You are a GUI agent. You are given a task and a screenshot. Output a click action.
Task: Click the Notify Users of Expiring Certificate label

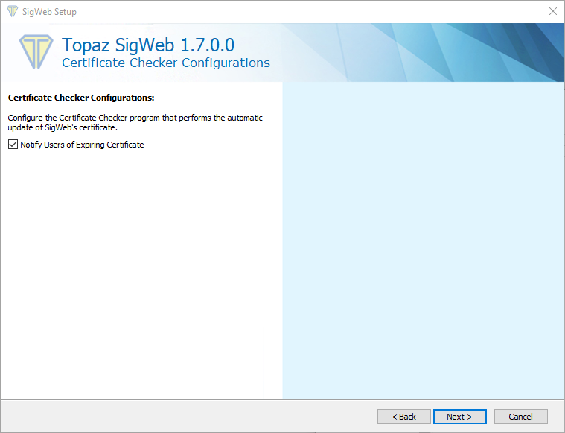coord(82,145)
